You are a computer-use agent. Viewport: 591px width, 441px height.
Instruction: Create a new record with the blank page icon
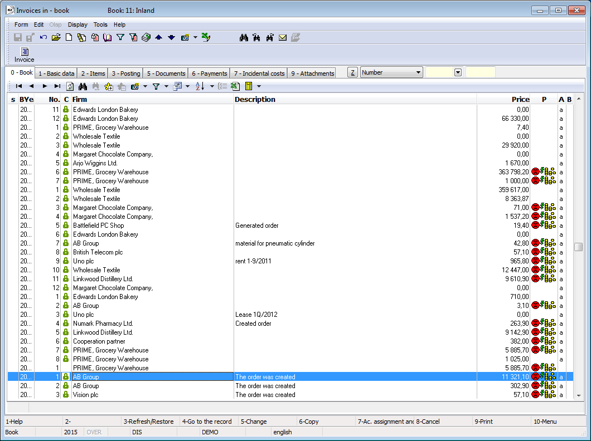(x=69, y=37)
